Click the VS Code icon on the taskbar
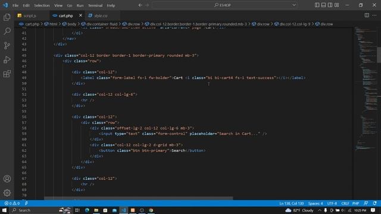This screenshot has width=381, height=214. tap(124, 210)
